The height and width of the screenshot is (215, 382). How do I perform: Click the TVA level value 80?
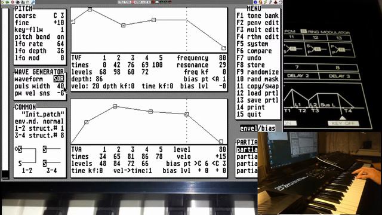point(223,149)
